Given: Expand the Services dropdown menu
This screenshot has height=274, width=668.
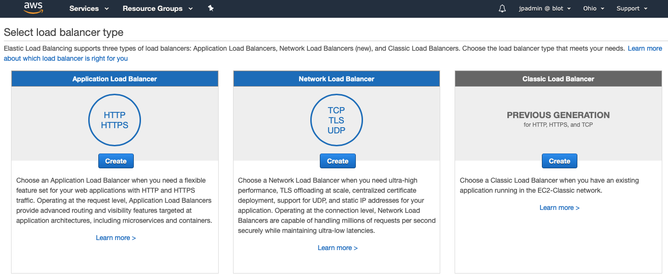Looking at the screenshot, I should point(89,9).
